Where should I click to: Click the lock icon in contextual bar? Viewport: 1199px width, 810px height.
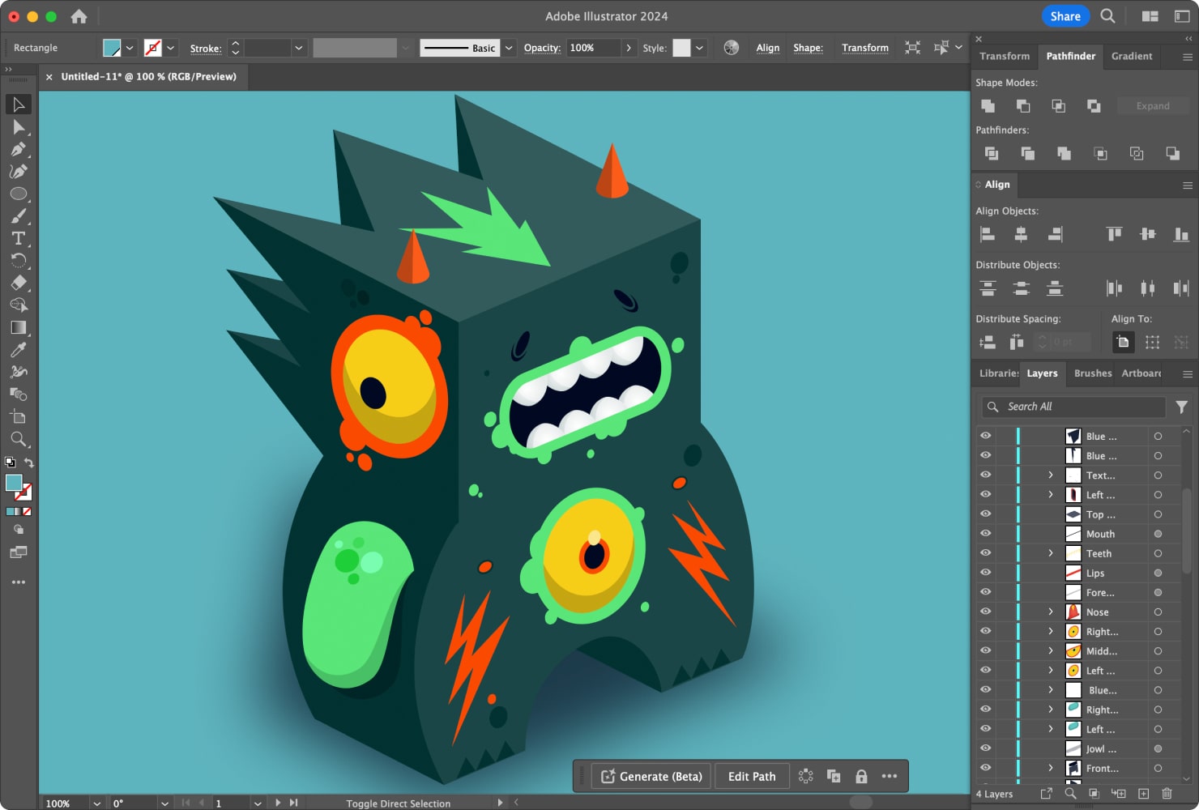pos(861,776)
